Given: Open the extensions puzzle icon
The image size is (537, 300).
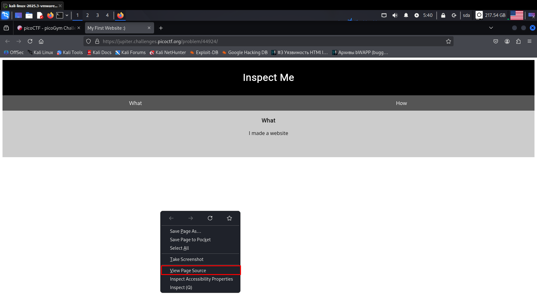Looking at the screenshot, I should coord(518,41).
